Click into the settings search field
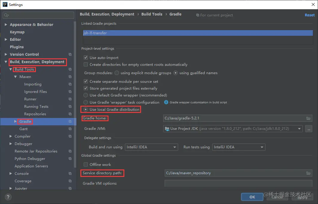This screenshot has height=204, width=318. 38,15
